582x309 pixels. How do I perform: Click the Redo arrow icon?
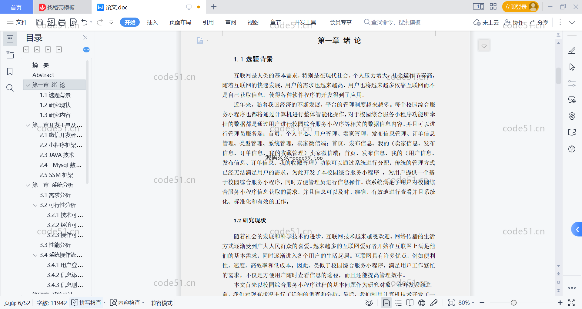click(x=100, y=22)
